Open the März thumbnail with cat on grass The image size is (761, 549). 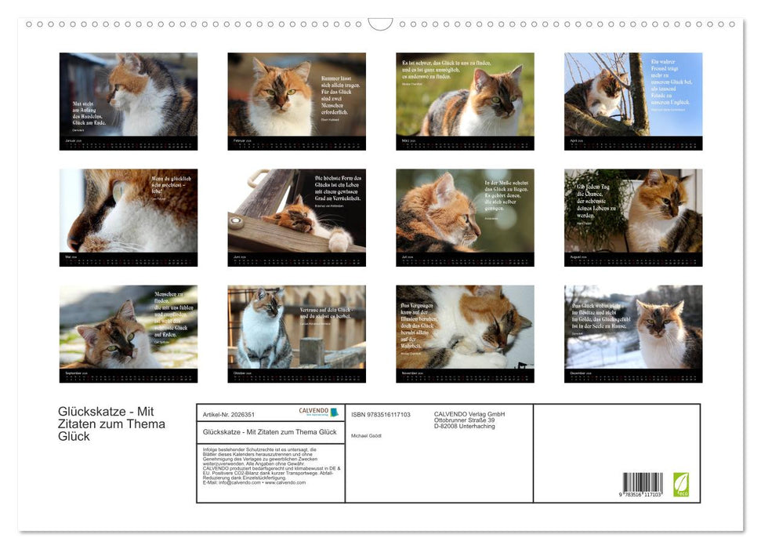tap(465, 101)
